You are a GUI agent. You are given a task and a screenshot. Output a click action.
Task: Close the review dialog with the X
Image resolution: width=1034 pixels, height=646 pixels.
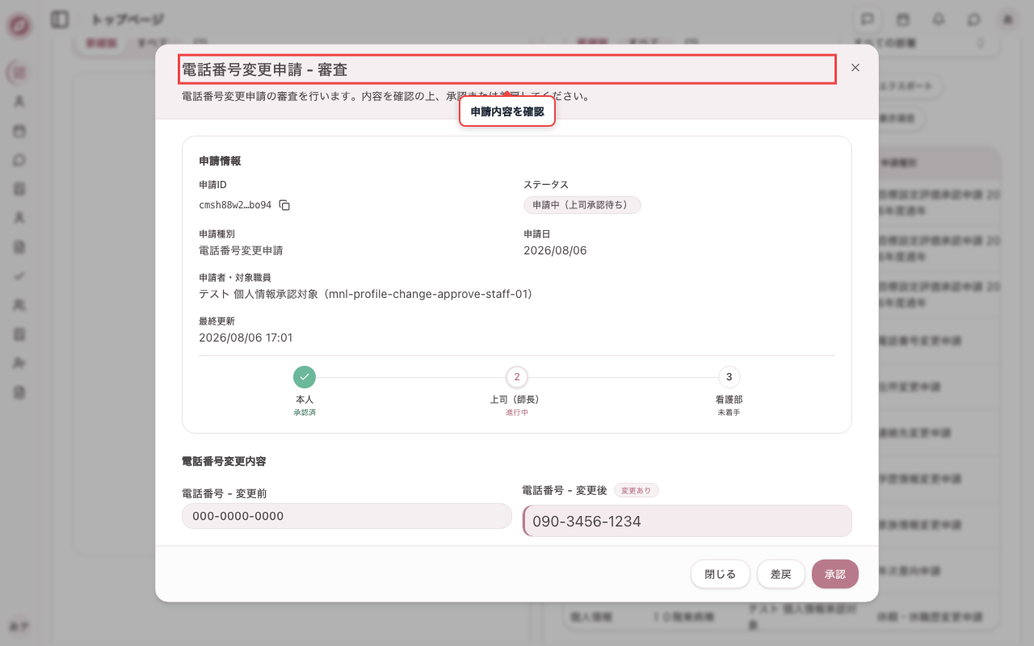(855, 68)
